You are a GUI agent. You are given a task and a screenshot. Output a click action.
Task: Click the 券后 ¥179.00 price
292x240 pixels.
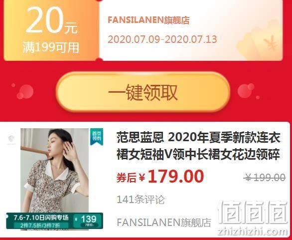160,177
